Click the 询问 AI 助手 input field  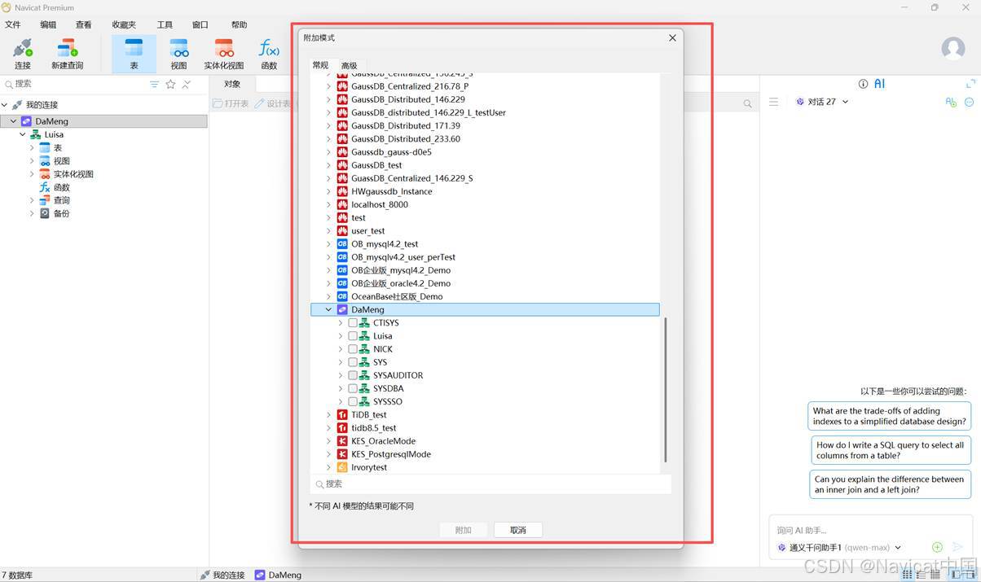pos(872,530)
